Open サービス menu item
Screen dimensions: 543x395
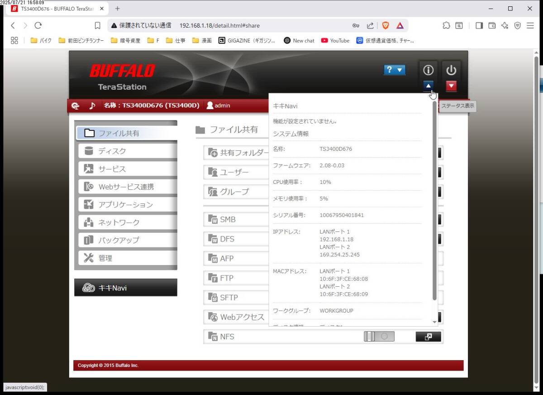pos(128,169)
